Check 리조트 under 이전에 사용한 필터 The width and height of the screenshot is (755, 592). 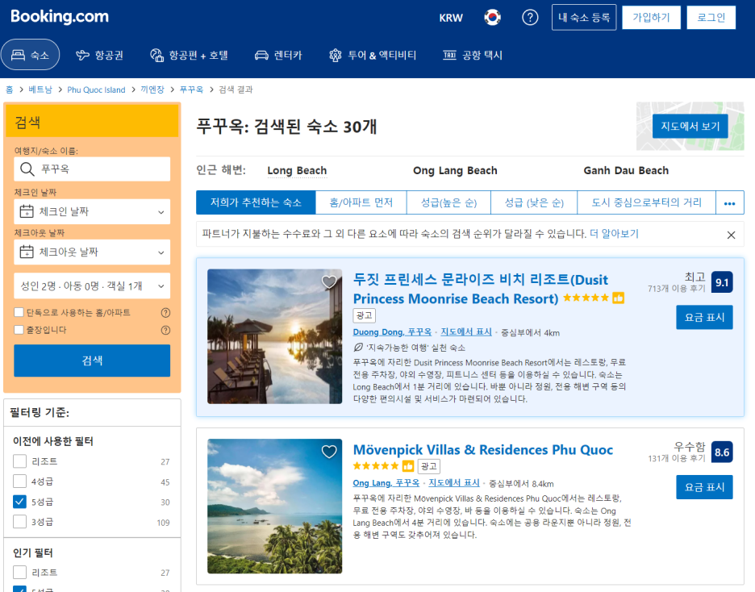coord(19,461)
